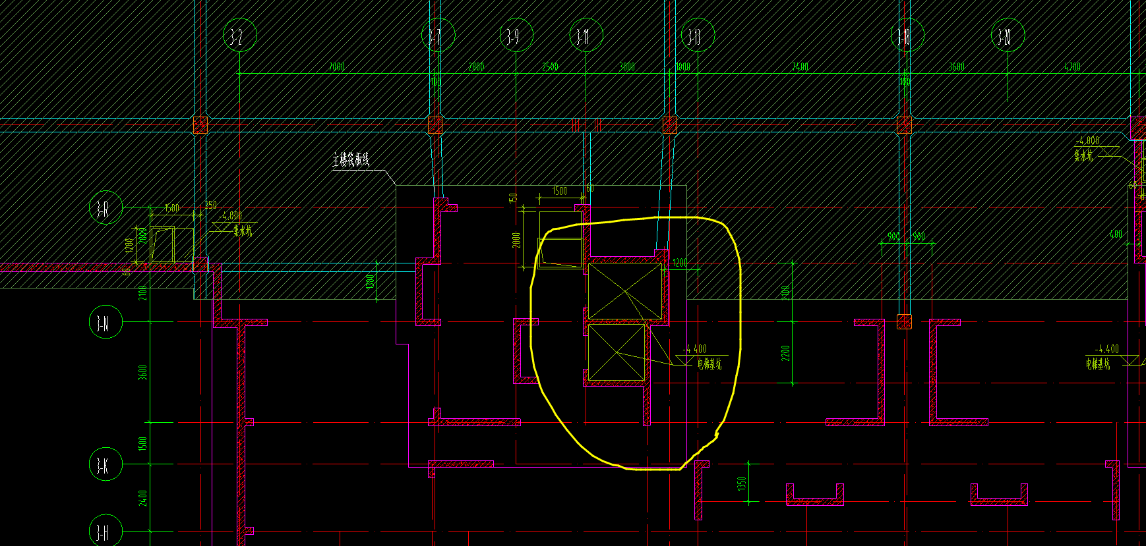Viewport: 1146px width, 546px height.
Task: Click the 1350 vertical dimension text
Action: pyautogui.click(x=742, y=483)
